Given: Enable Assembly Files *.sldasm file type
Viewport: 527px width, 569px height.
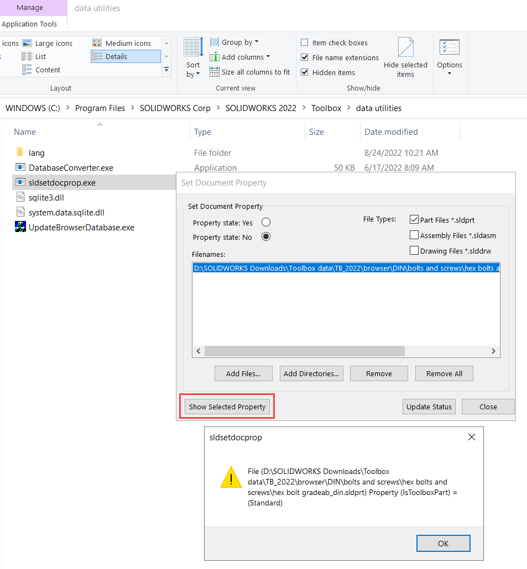Looking at the screenshot, I should (414, 235).
